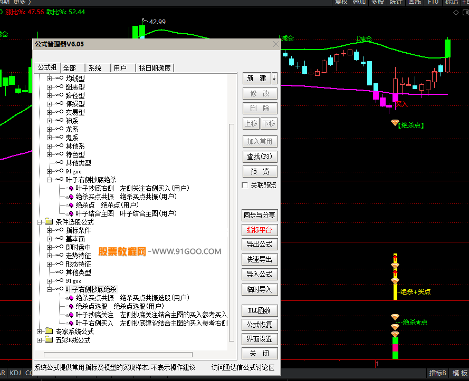
Task: Click the 条件选股公式 folder icon
Action: pyautogui.click(x=49, y=221)
